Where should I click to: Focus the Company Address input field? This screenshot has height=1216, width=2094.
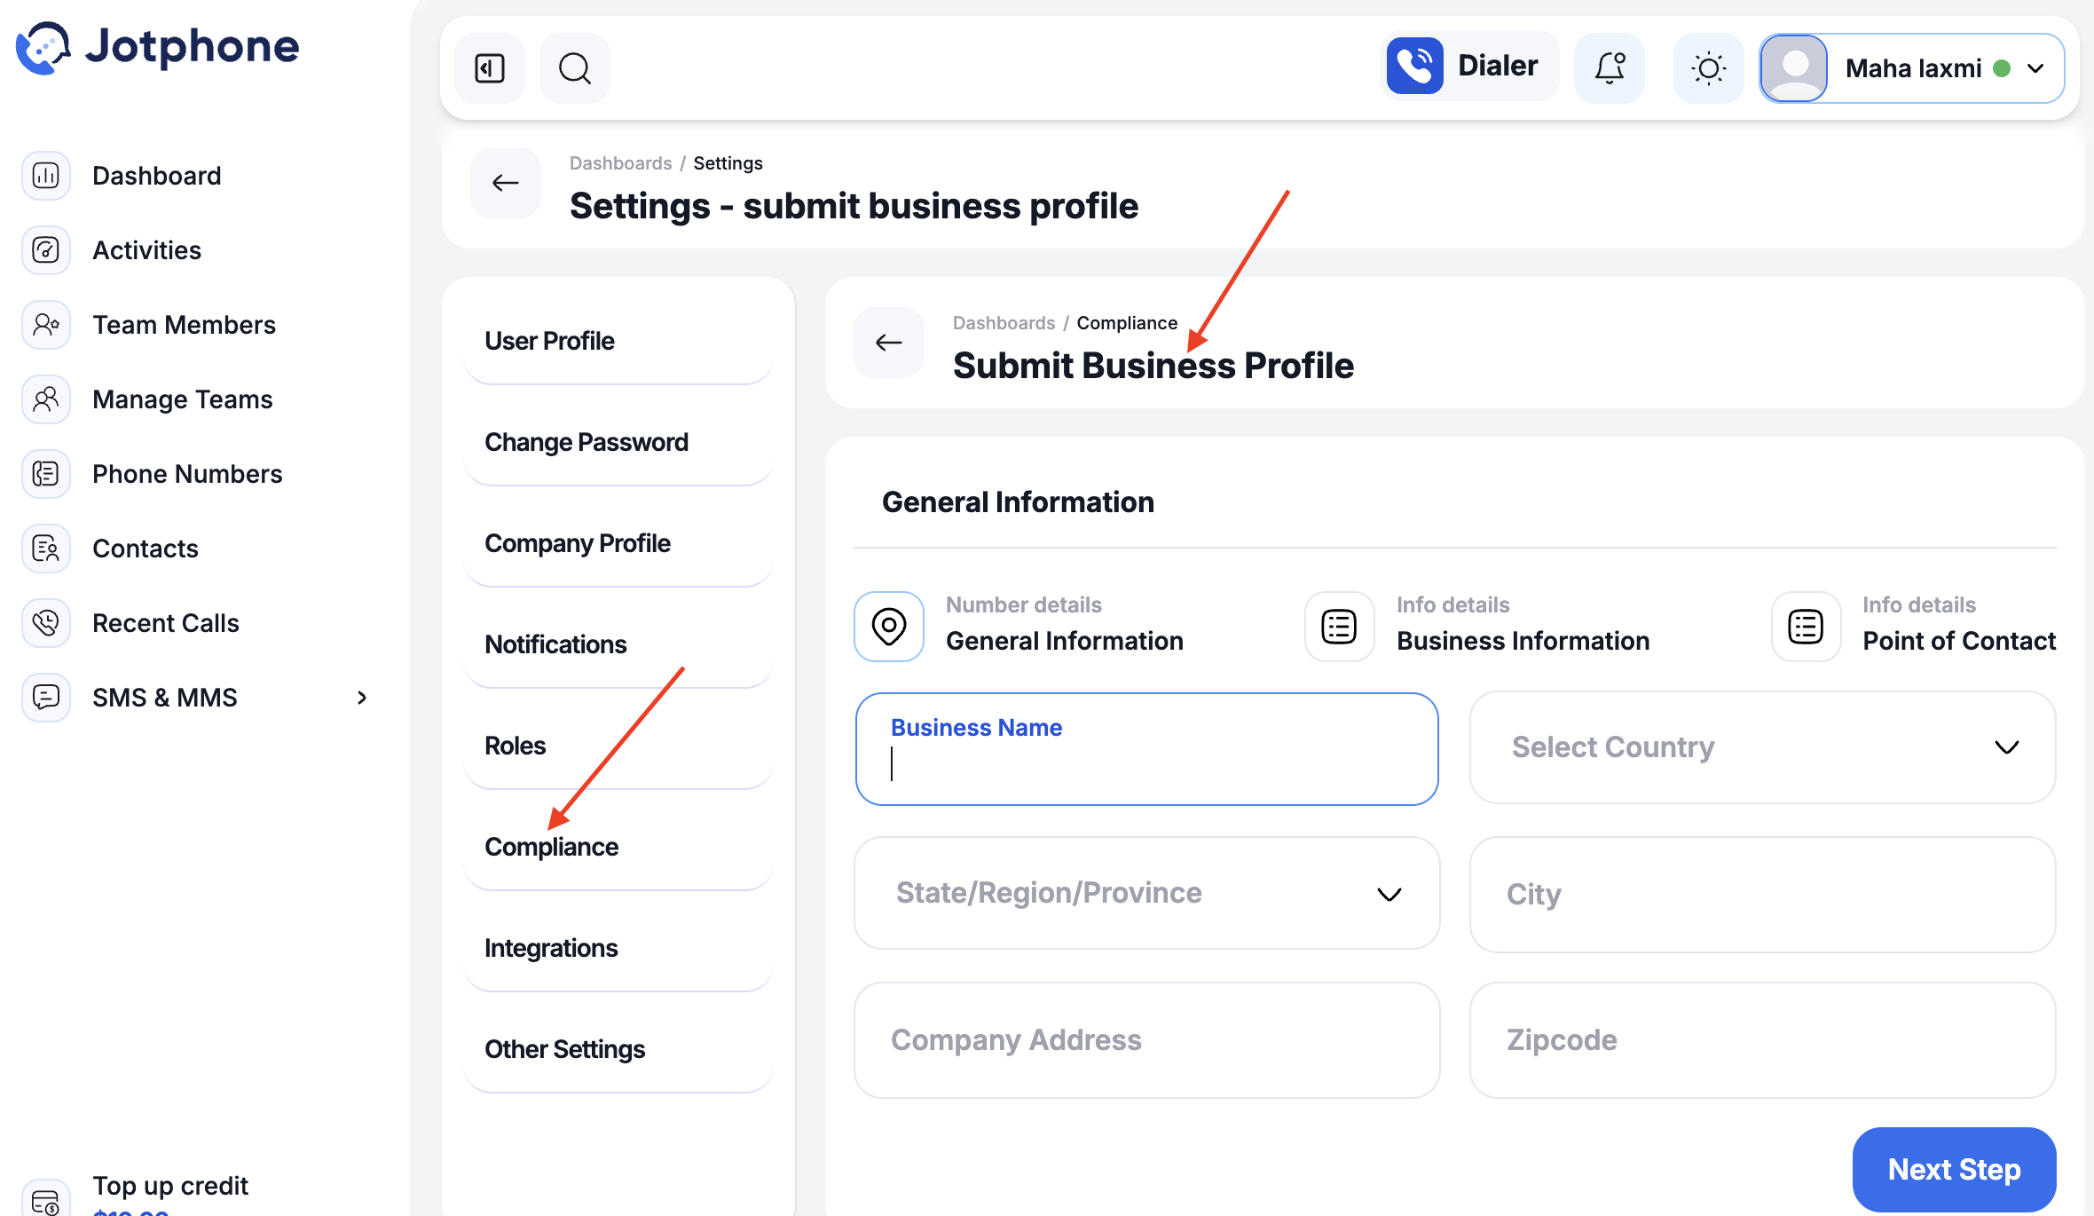1146,1040
